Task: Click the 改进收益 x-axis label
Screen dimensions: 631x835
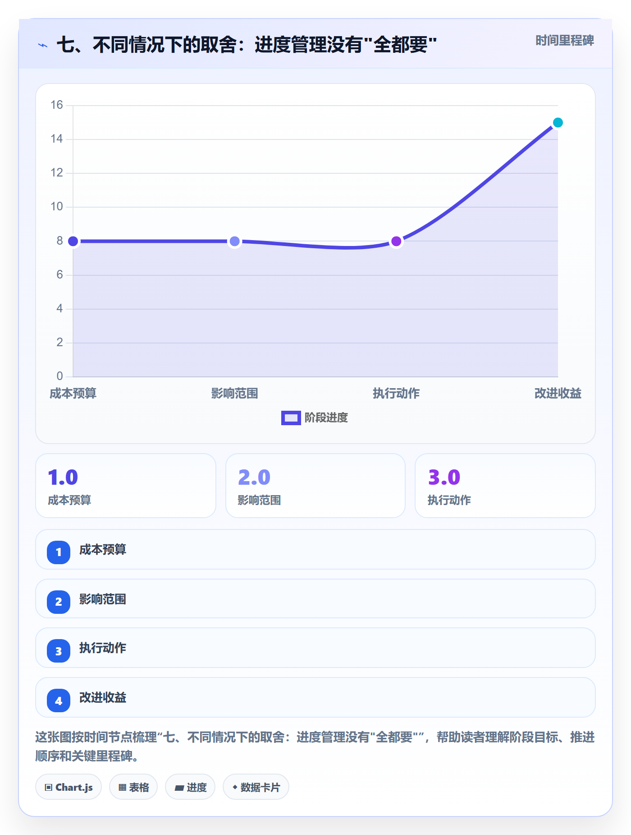Action: tap(558, 394)
